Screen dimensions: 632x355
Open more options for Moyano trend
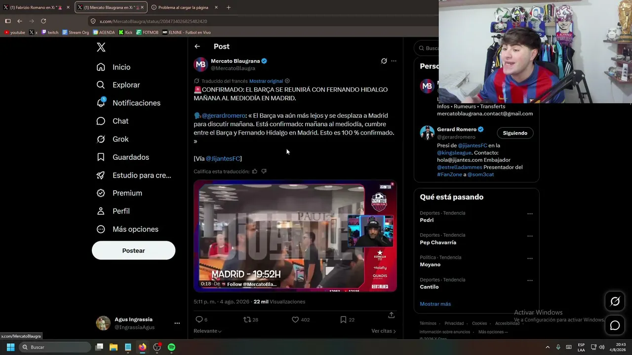click(x=530, y=258)
